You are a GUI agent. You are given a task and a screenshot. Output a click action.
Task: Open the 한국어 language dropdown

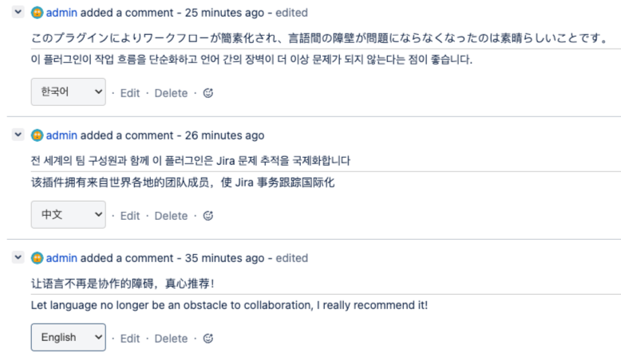click(x=68, y=92)
